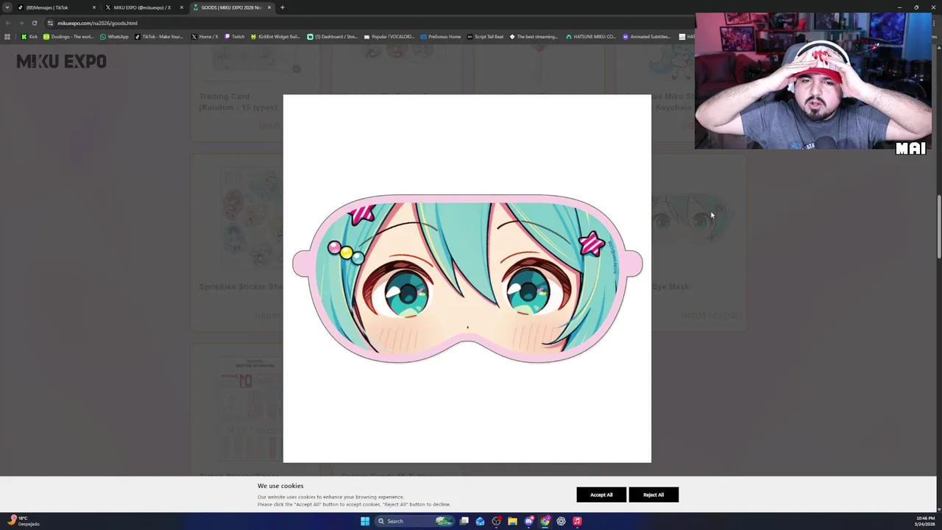Viewport: 942px width, 530px height.
Task: Click the Miku eye mask enlarged image
Action: [x=467, y=278]
